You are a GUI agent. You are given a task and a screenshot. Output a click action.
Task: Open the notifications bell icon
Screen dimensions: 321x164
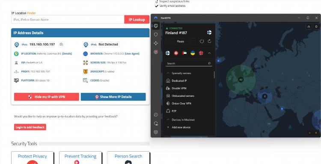pyautogui.click(x=316, y=27)
